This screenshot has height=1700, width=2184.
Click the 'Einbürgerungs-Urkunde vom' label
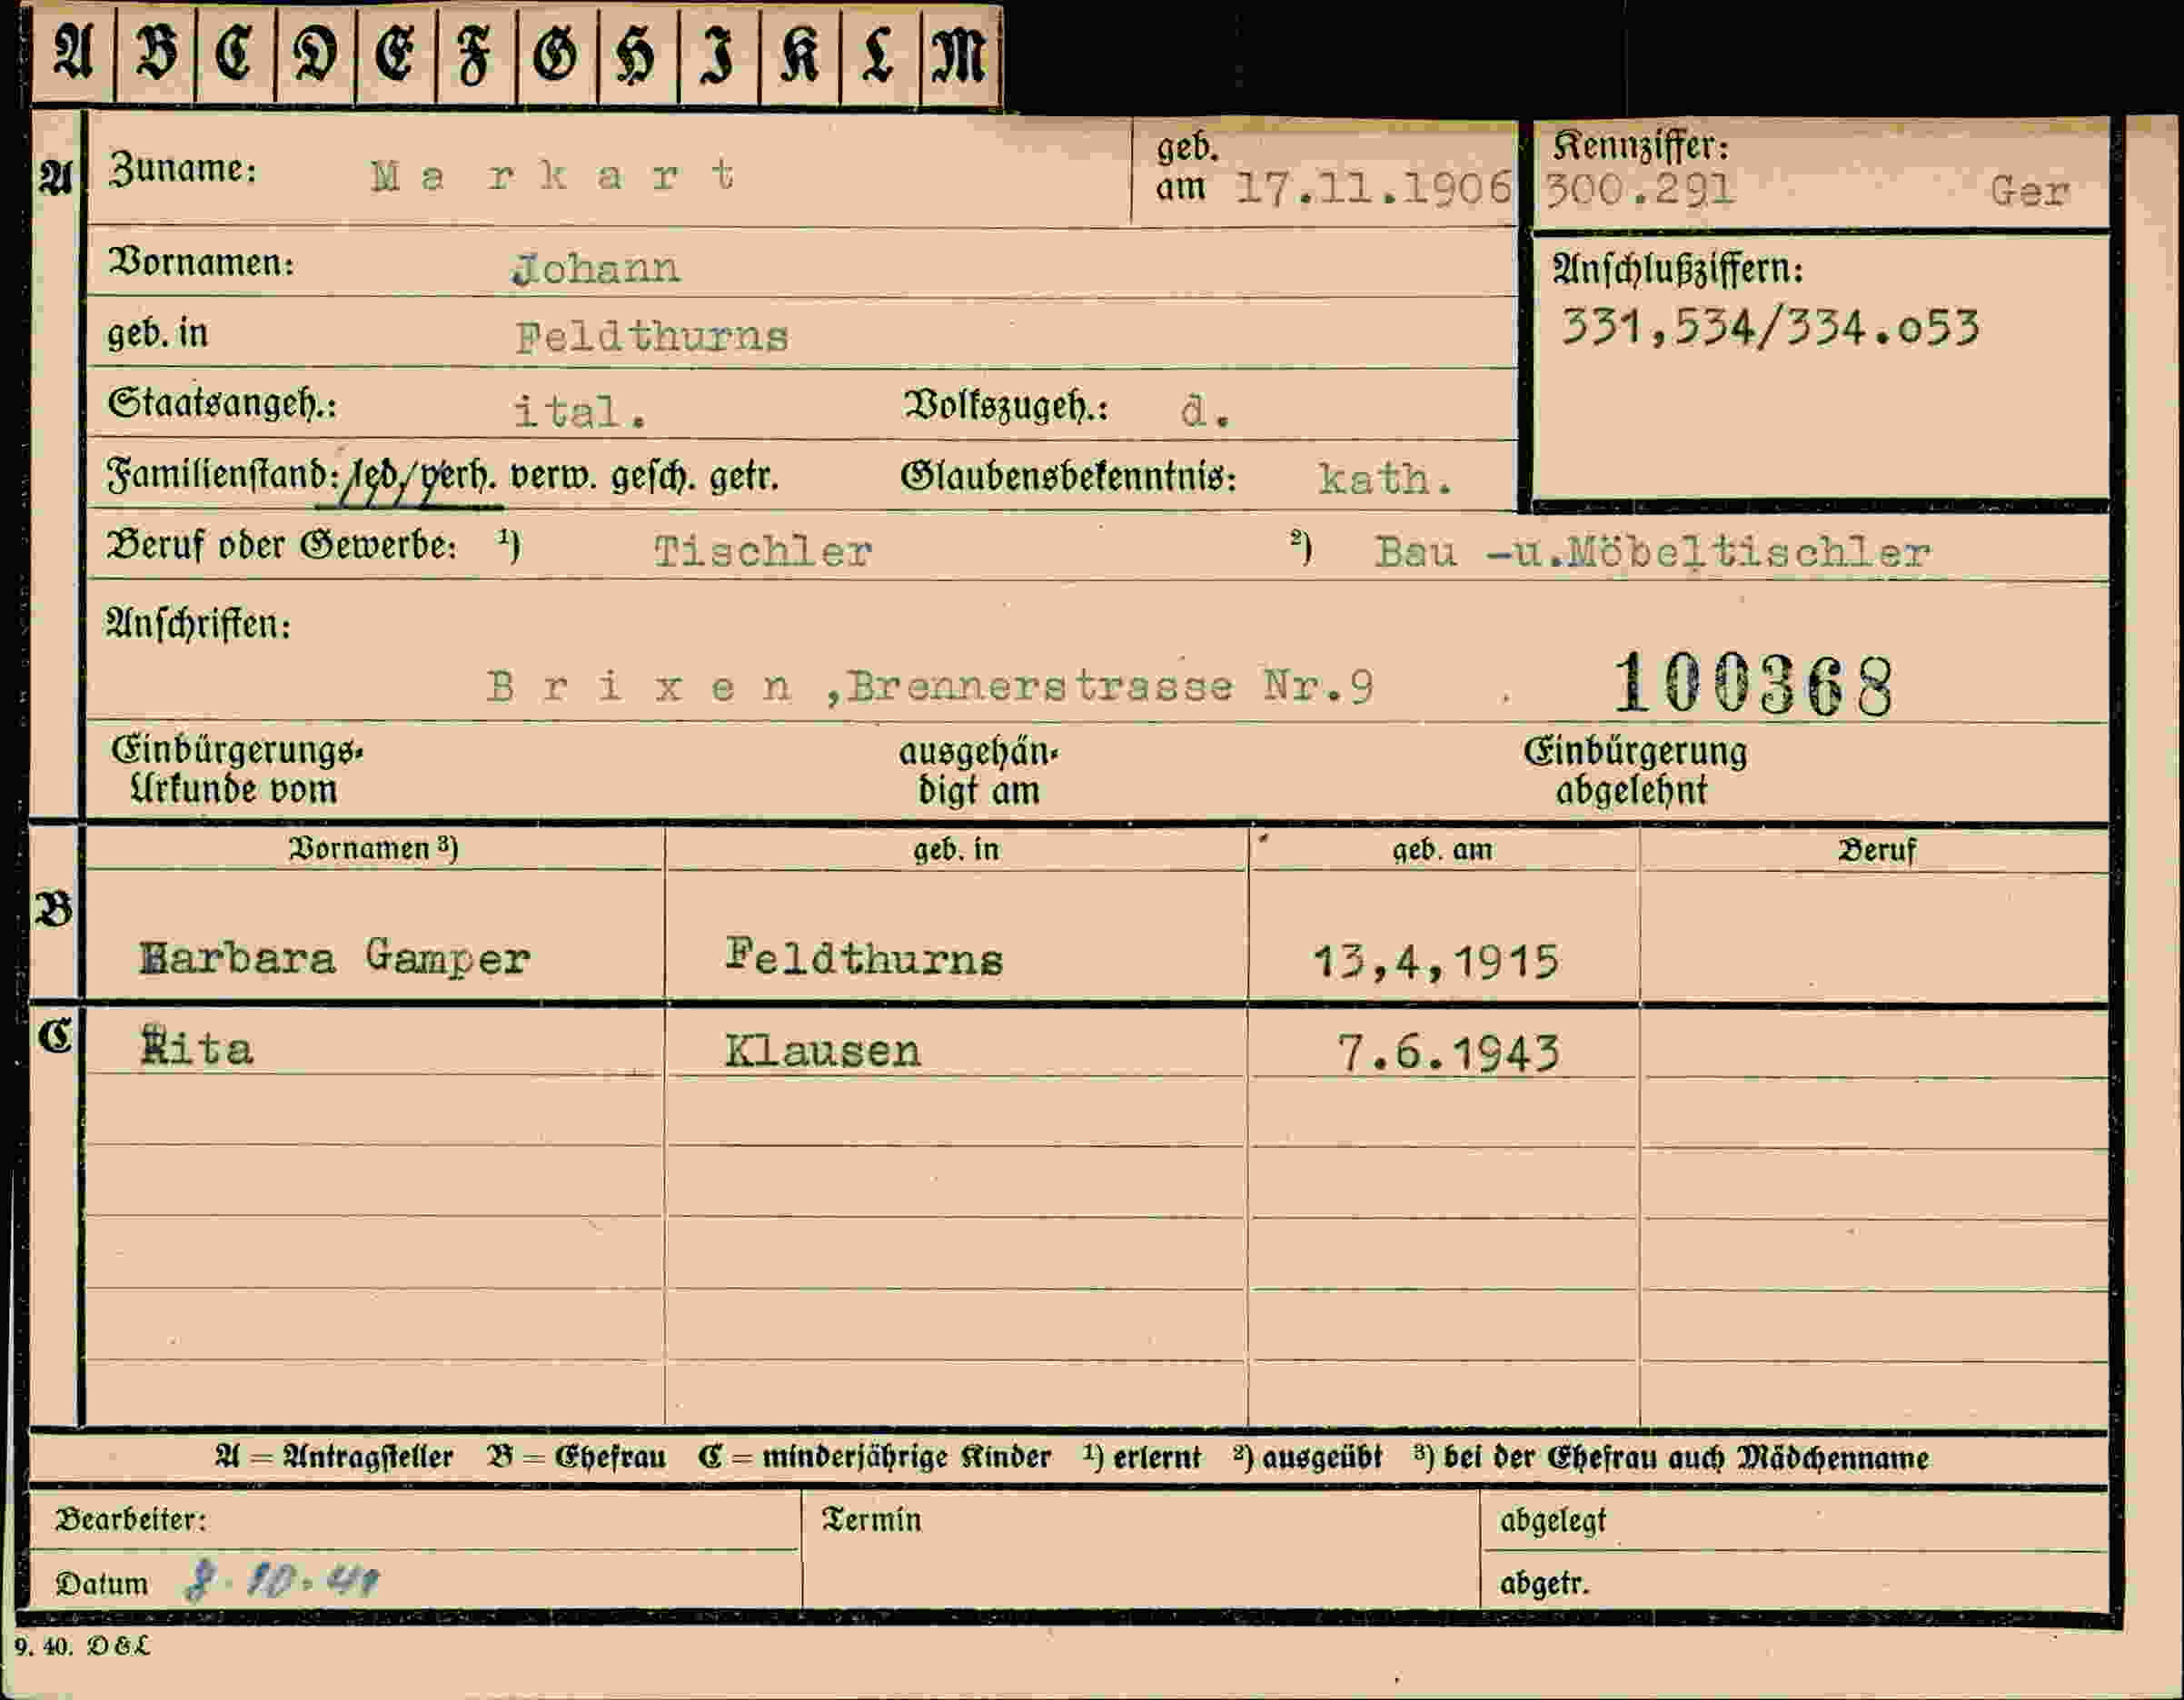coord(236,768)
